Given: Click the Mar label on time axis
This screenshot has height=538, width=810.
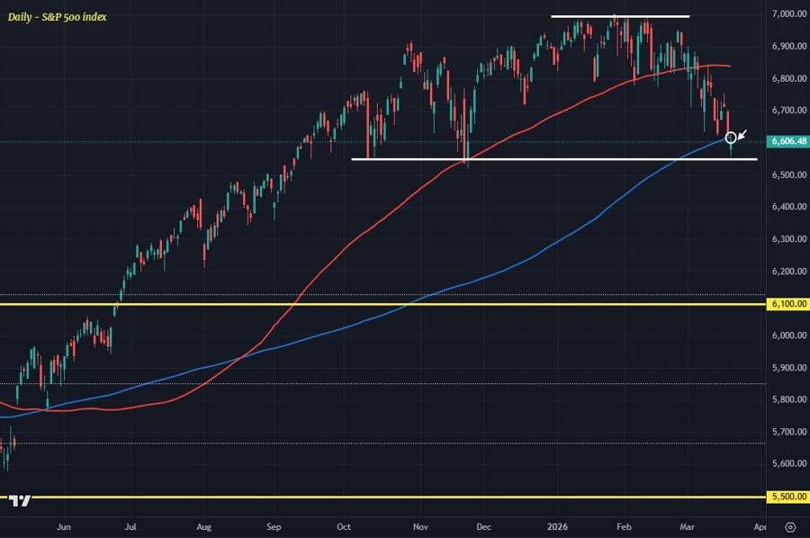Looking at the screenshot, I should 688,526.
